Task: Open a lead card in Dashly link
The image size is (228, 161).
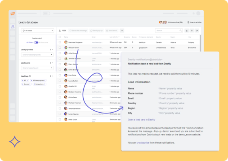Action: coord(141,120)
